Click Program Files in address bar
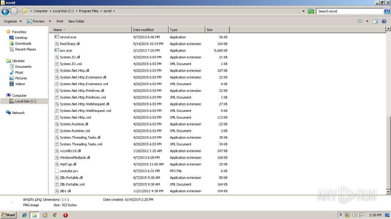The image size is (391, 219). 89,11
